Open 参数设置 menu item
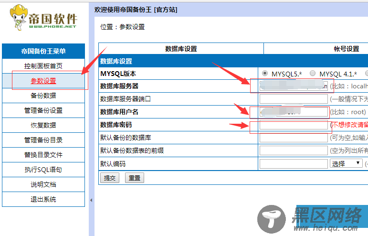Viewport: 368px width, 236px height. point(43,81)
